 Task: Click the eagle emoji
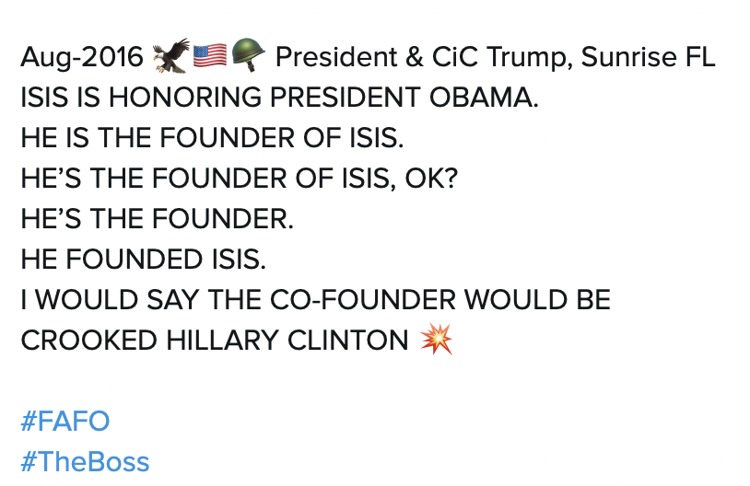point(170,57)
